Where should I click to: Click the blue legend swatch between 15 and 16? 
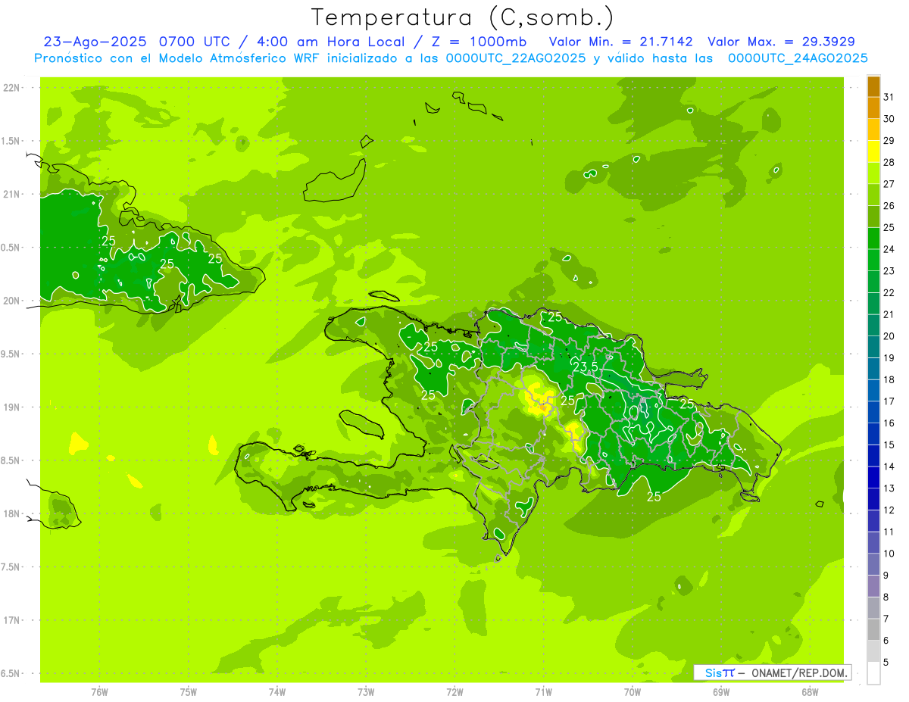[x=873, y=434]
